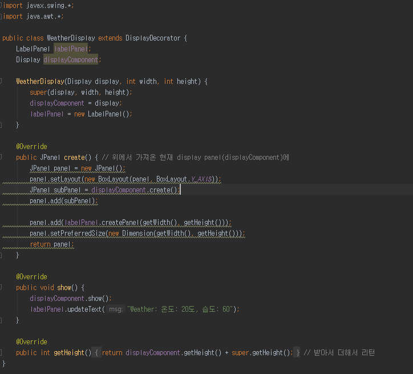Collapse the import block fold marker at javax.swing
Viewport: 413px width, 374px height.
(x=1, y=6)
